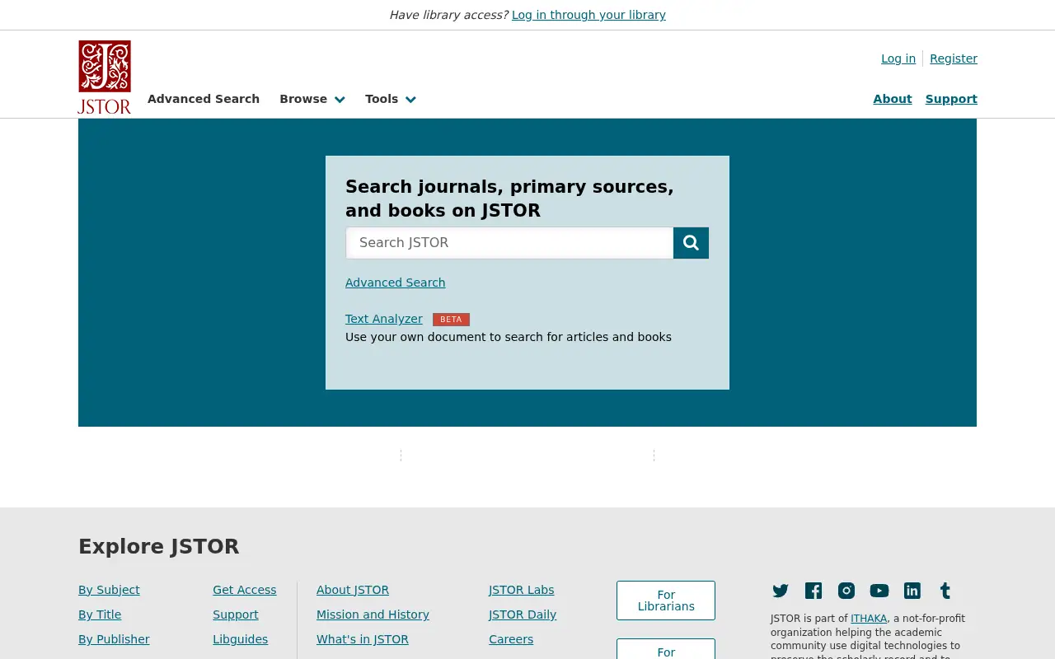
Task: Open the Careers link
Action: (x=511, y=639)
